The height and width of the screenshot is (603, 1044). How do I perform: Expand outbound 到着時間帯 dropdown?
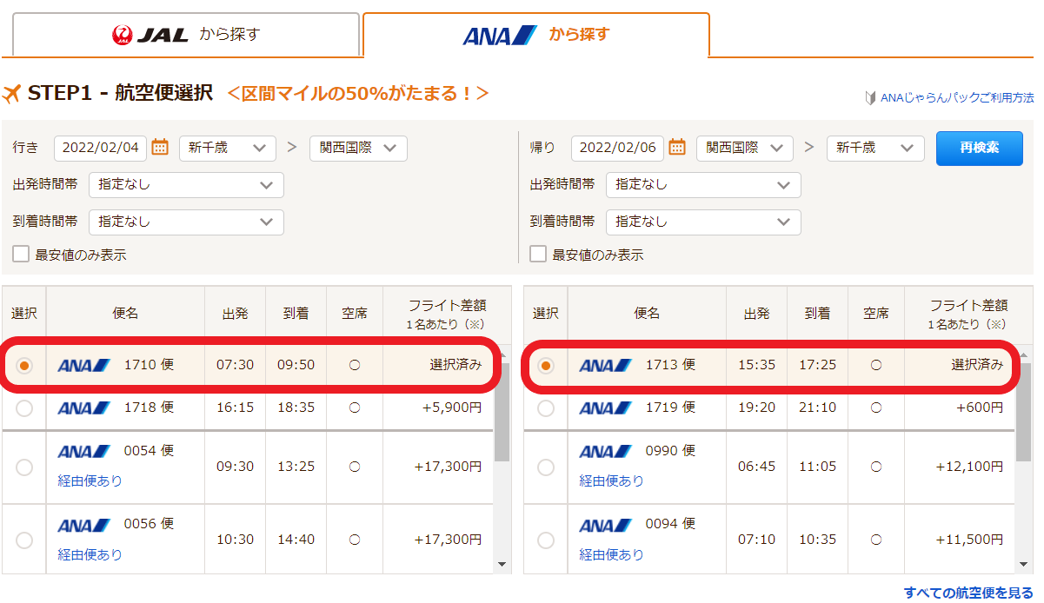[186, 222]
